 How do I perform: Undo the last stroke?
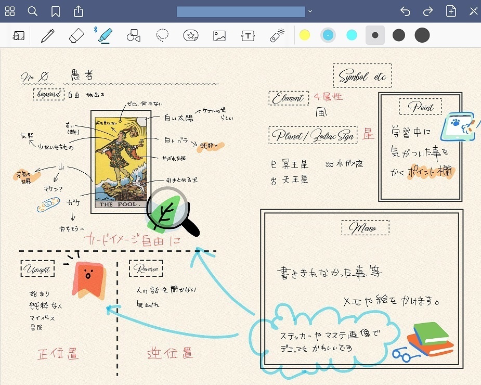405,11
